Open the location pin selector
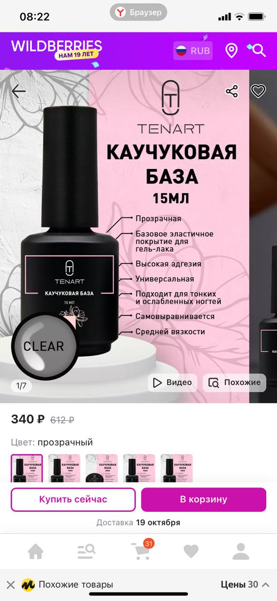 click(x=232, y=50)
